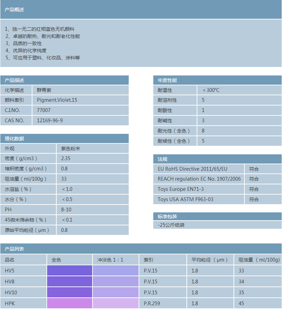
Task: Select the HV8 full-color swatch
Action: point(70,281)
